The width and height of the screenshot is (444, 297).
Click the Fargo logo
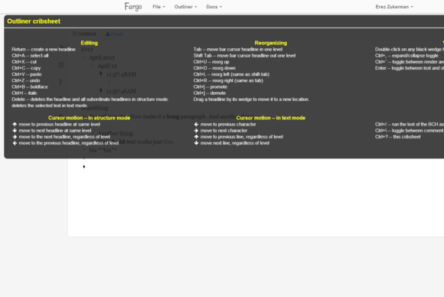(x=133, y=7)
